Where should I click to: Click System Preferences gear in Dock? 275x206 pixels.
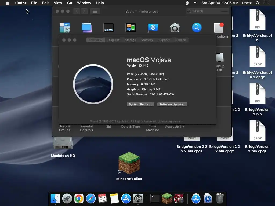138,199
